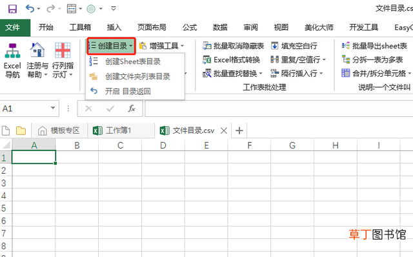Open 隔行插入行 dropdown tool
This screenshot has height=257, width=413.
point(297,74)
